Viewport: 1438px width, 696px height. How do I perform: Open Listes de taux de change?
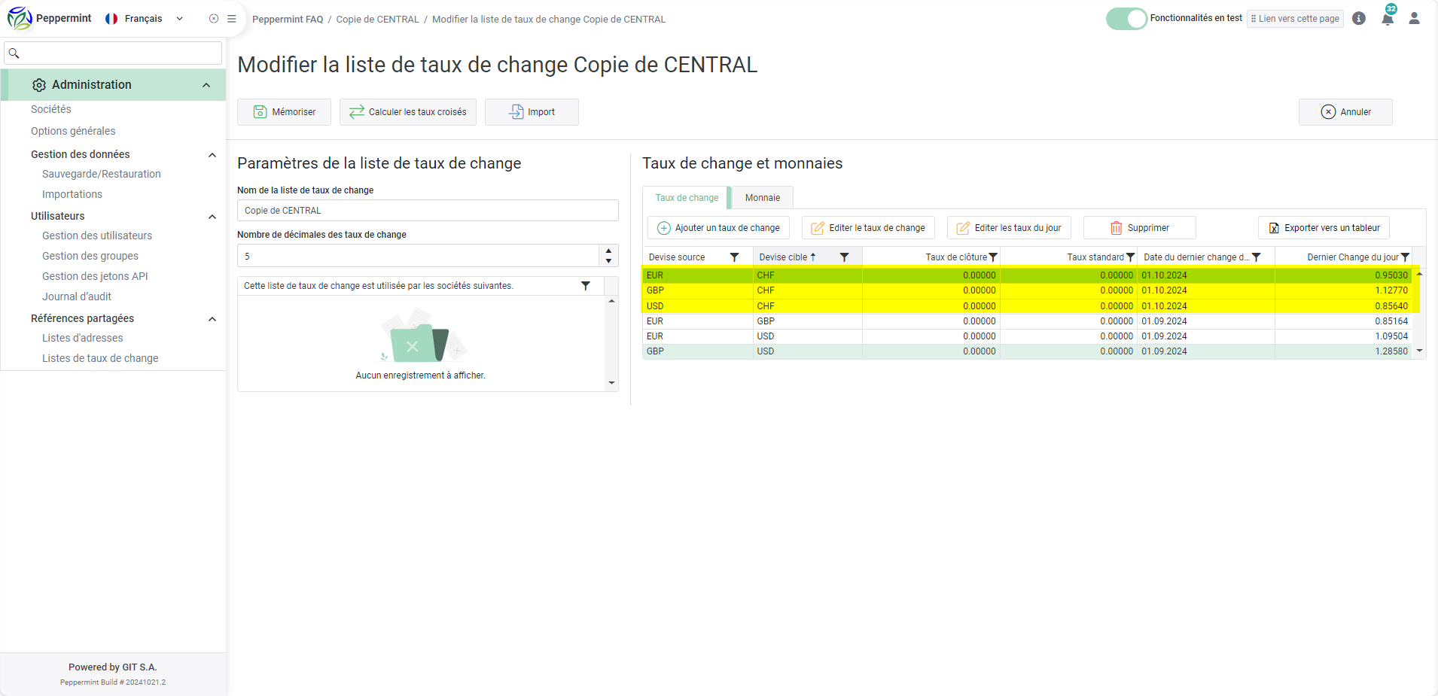tap(100, 358)
